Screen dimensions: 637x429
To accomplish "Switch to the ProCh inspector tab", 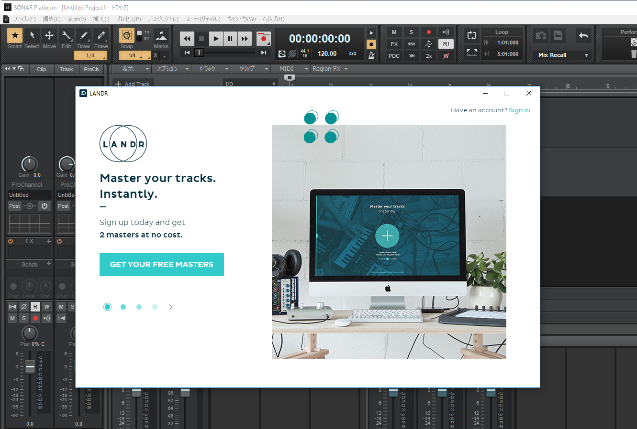I will coord(91,69).
